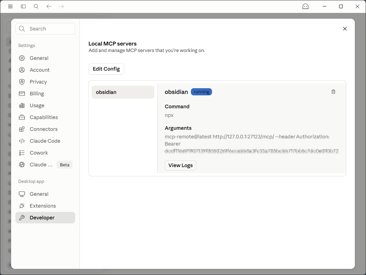Open Extensions settings
366x275 pixels.
point(45,206)
